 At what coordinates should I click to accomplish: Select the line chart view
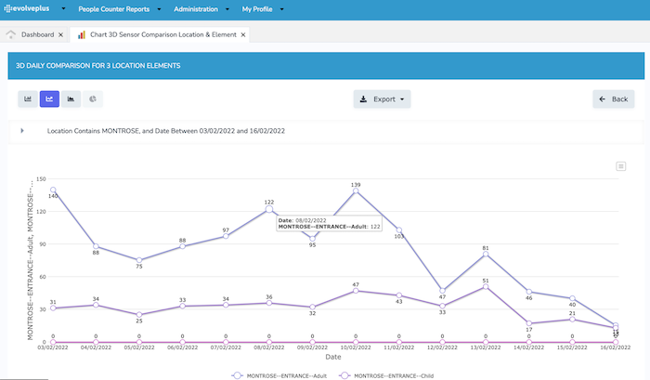click(49, 98)
